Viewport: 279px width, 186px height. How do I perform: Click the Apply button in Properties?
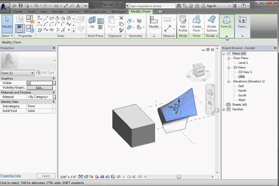(46, 176)
